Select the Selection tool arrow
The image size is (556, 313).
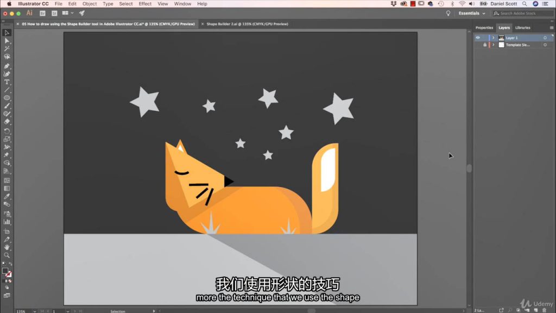click(7, 33)
